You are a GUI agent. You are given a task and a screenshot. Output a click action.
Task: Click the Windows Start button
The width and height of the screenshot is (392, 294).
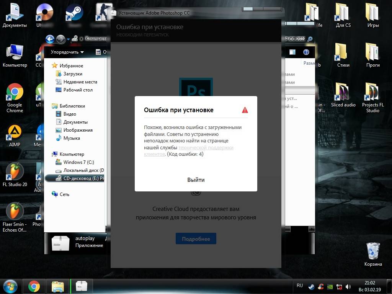(x=10, y=286)
